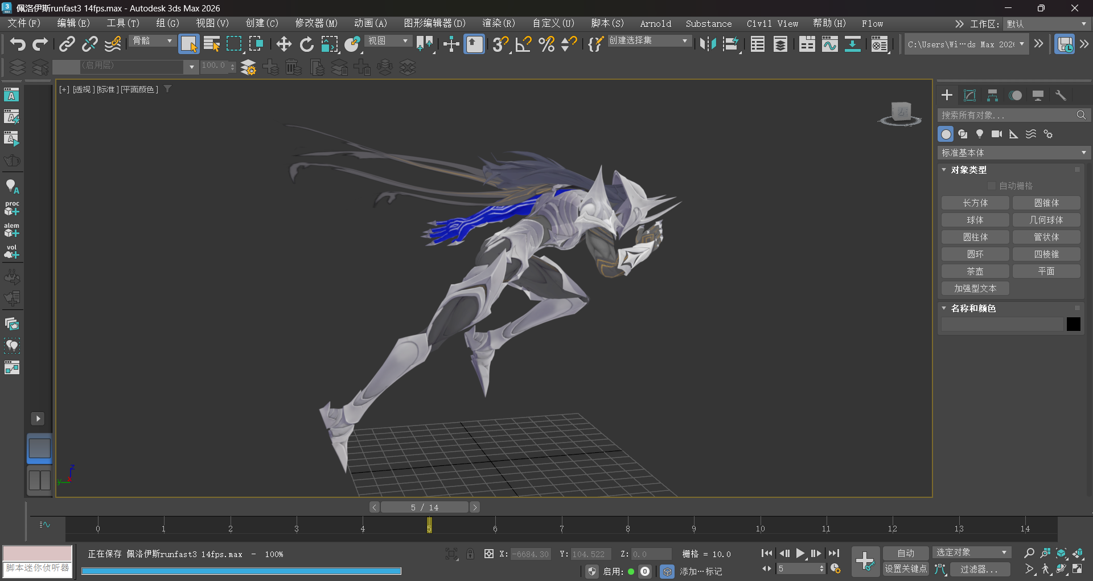Open the 修改器(M) menu

coord(316,23)
